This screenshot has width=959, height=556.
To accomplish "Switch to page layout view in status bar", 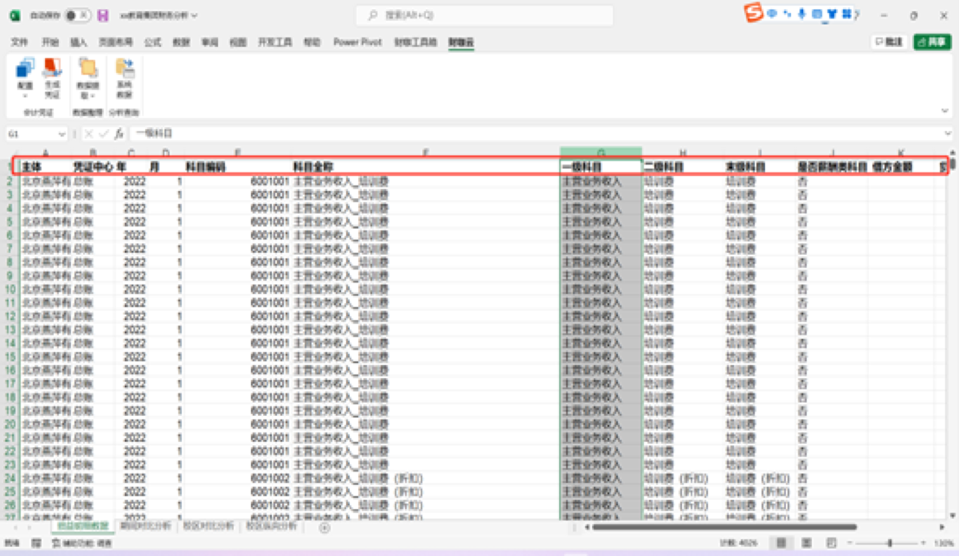I will [x=806, y=543].
